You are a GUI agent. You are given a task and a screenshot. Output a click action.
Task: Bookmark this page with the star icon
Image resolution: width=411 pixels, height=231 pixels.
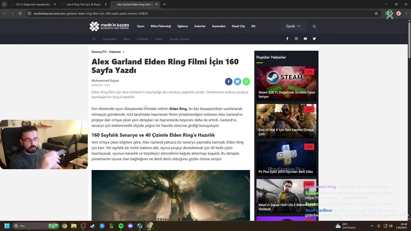(376, 13)
